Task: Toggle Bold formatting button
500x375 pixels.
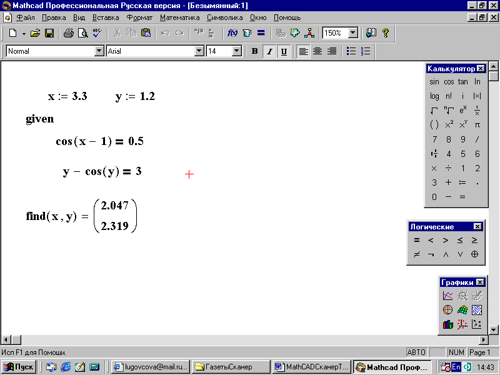Action: point(254,51)
